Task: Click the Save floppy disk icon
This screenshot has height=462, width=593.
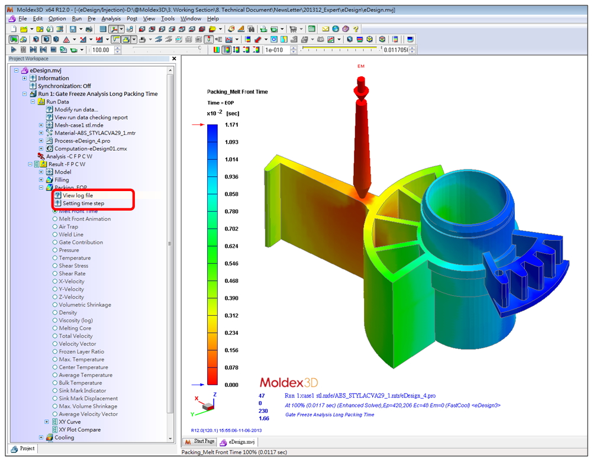Action: (73, 29)
